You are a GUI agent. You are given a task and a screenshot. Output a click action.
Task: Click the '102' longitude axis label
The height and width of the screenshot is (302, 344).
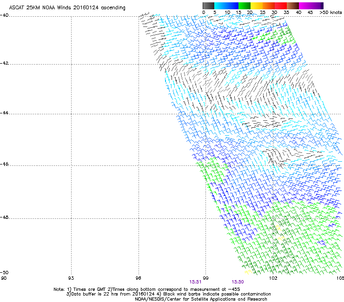[273, 278]
